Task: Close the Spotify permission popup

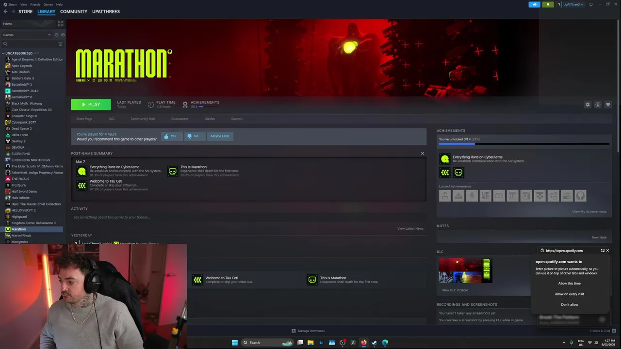Action: coord(607,251)
